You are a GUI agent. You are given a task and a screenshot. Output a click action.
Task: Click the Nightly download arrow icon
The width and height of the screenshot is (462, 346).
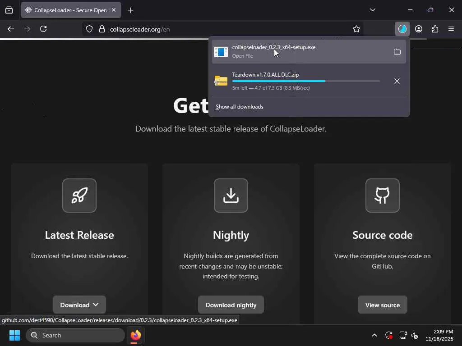click(231, 196)
